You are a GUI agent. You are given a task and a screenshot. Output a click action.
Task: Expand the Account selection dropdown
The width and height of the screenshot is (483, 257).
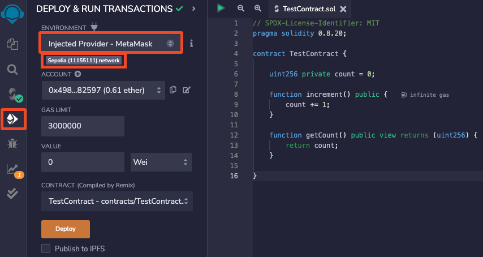click(102, 90)
